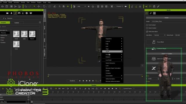The width and height of the screenshot is (186, 104).
Task: Click viewport play button
Action: click(80, 81)
